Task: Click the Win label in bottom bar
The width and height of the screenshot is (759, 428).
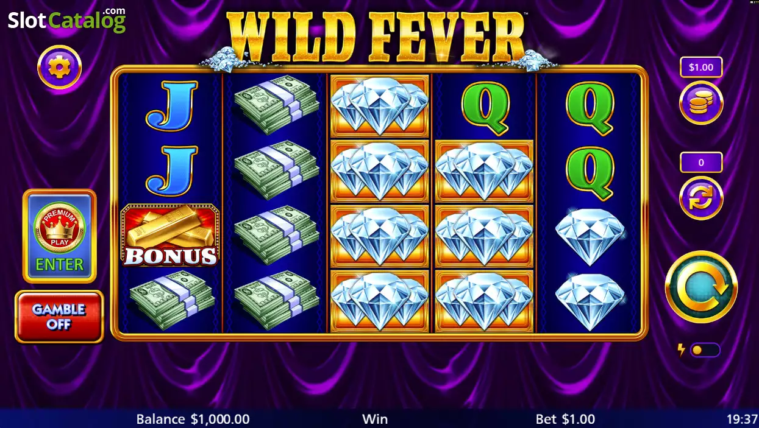Action: pyautogui.click(x=375, y=419)
